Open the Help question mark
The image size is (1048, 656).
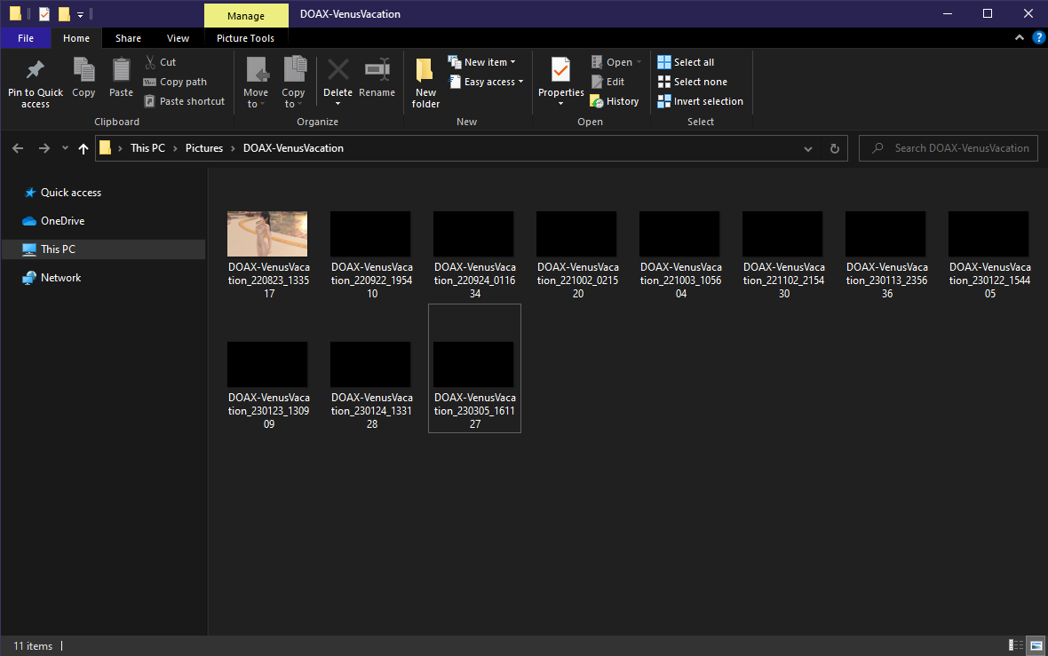coord(1038,38)
